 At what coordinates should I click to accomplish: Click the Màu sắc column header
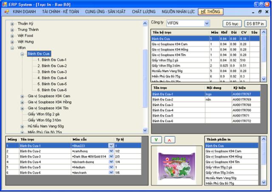(x=93, y=139)
